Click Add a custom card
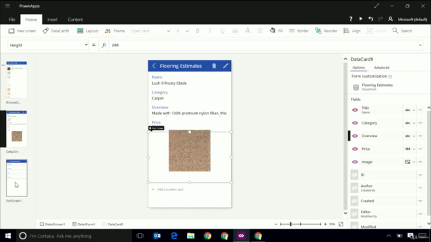Image resolution: width=431 pixels, height=242 pixels. point(168,190)
